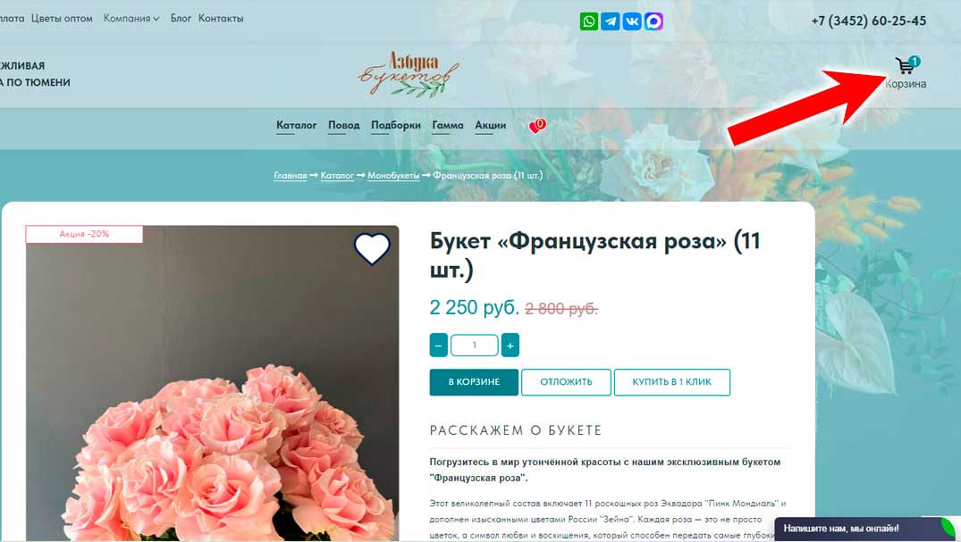Open the Telegram messenger icon
The image size is (961, 542).
pos(610,21)
